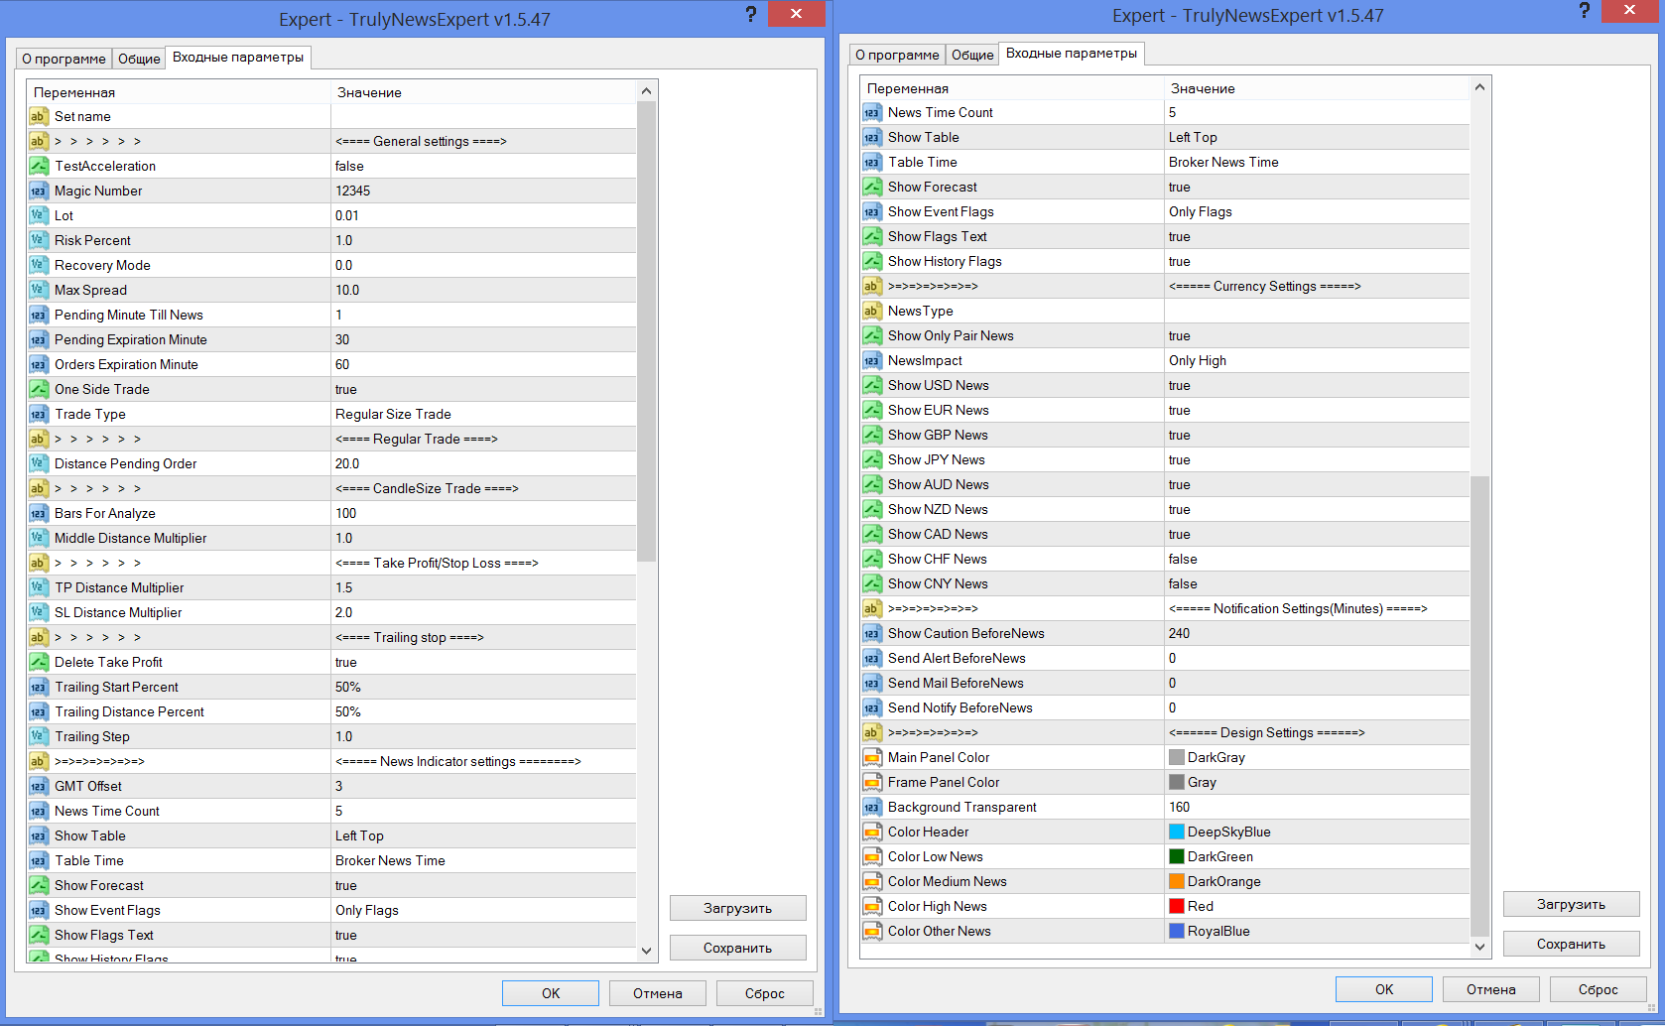Open the О программе tab in the left window
1665x1026 pixels.
(64, 59)
